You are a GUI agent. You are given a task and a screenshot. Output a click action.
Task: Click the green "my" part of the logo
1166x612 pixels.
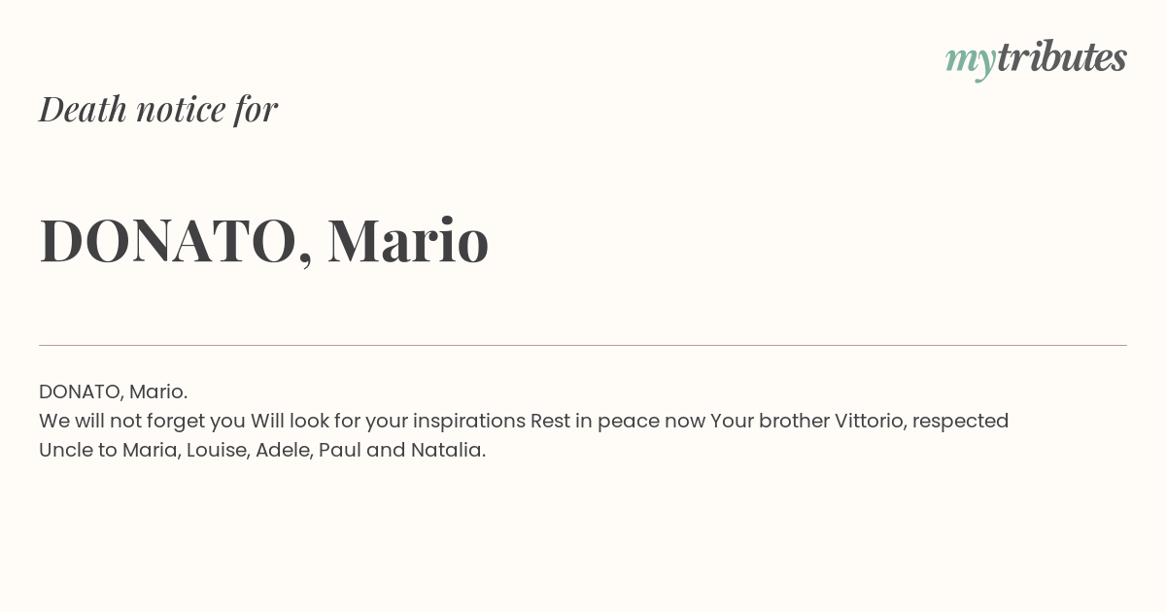(970, 62)
